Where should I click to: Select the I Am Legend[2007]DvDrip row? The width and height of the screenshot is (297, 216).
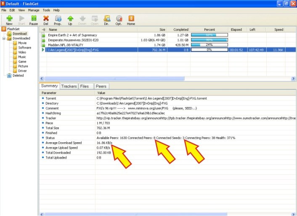pyautogui.click(x=167, y=50)
